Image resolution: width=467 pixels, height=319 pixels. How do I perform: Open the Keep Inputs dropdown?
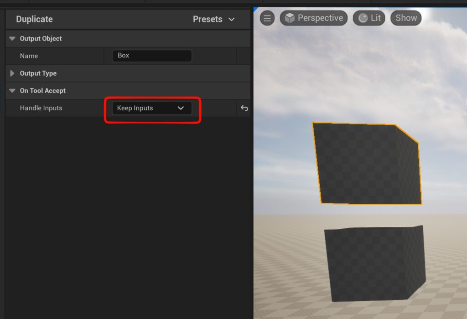pyautogui.click(x=151, y=108)
